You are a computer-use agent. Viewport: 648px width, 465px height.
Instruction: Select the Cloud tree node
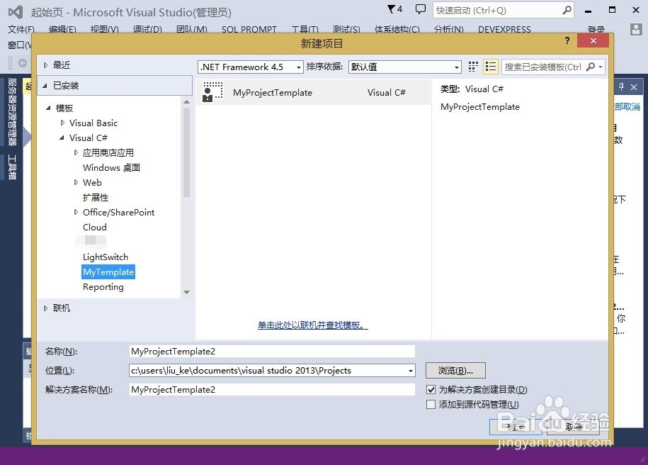[95, 227]
